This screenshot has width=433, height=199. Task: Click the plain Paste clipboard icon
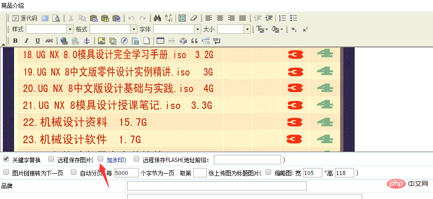click(94, 18)
